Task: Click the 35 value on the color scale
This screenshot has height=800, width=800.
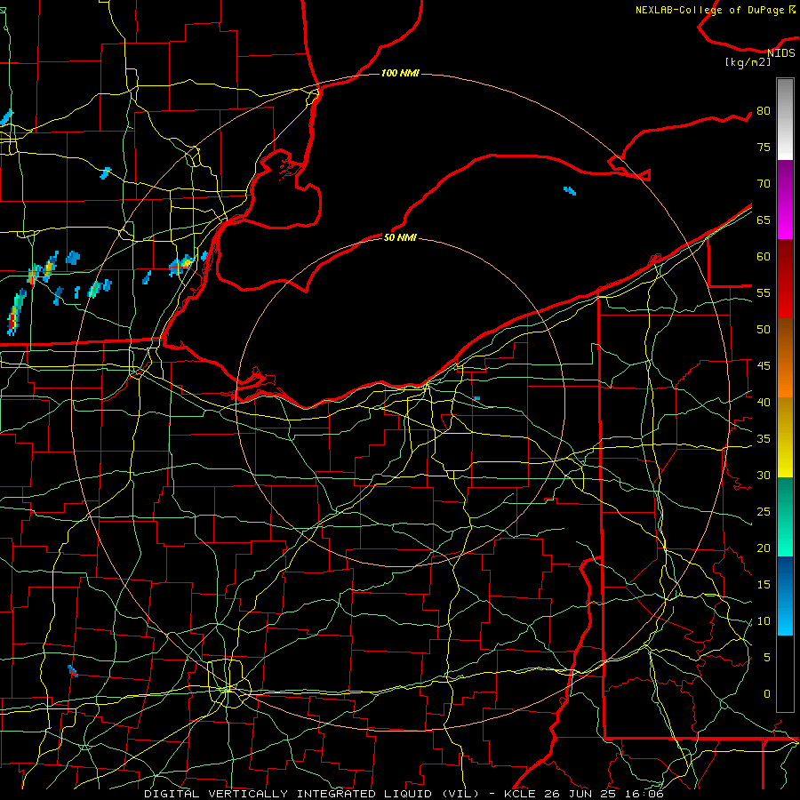Action: click(764, 439)
